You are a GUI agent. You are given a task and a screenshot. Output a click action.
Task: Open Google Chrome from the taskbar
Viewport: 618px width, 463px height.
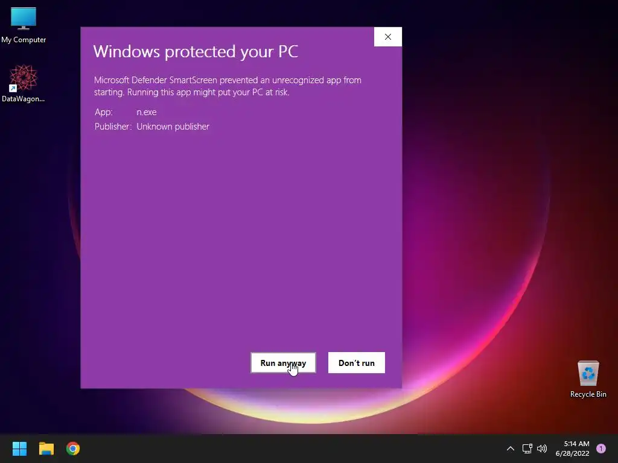click(x=73, y=449)
